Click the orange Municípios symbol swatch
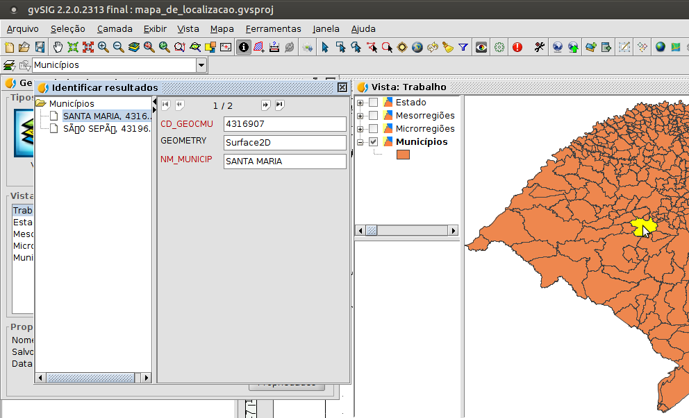The width and height of the screenshot is (689, 418). [x=403, y=155]
